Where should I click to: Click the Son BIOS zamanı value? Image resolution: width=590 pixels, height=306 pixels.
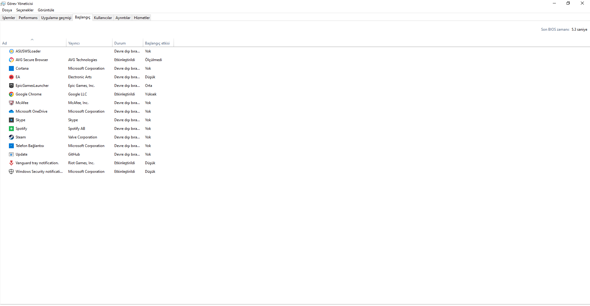(579, 29)
